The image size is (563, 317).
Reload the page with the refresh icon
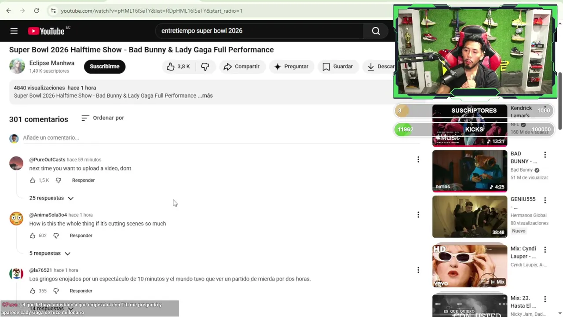coord(37,11)
